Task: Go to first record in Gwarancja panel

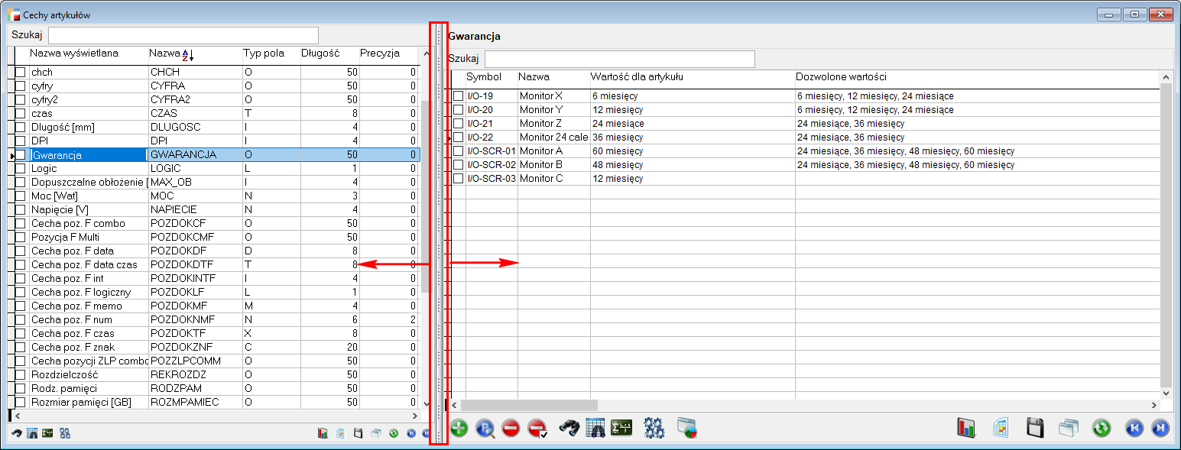Action: click(1134, 429)
